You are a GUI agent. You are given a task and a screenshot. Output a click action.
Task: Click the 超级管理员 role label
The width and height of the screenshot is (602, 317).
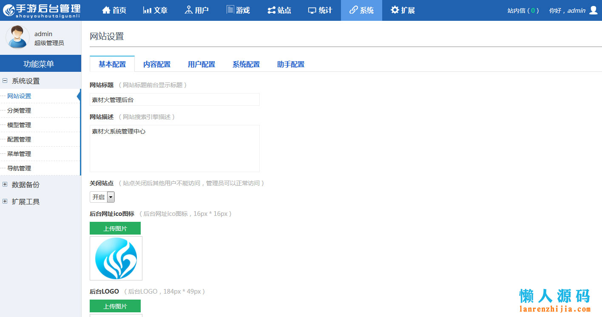49,43
